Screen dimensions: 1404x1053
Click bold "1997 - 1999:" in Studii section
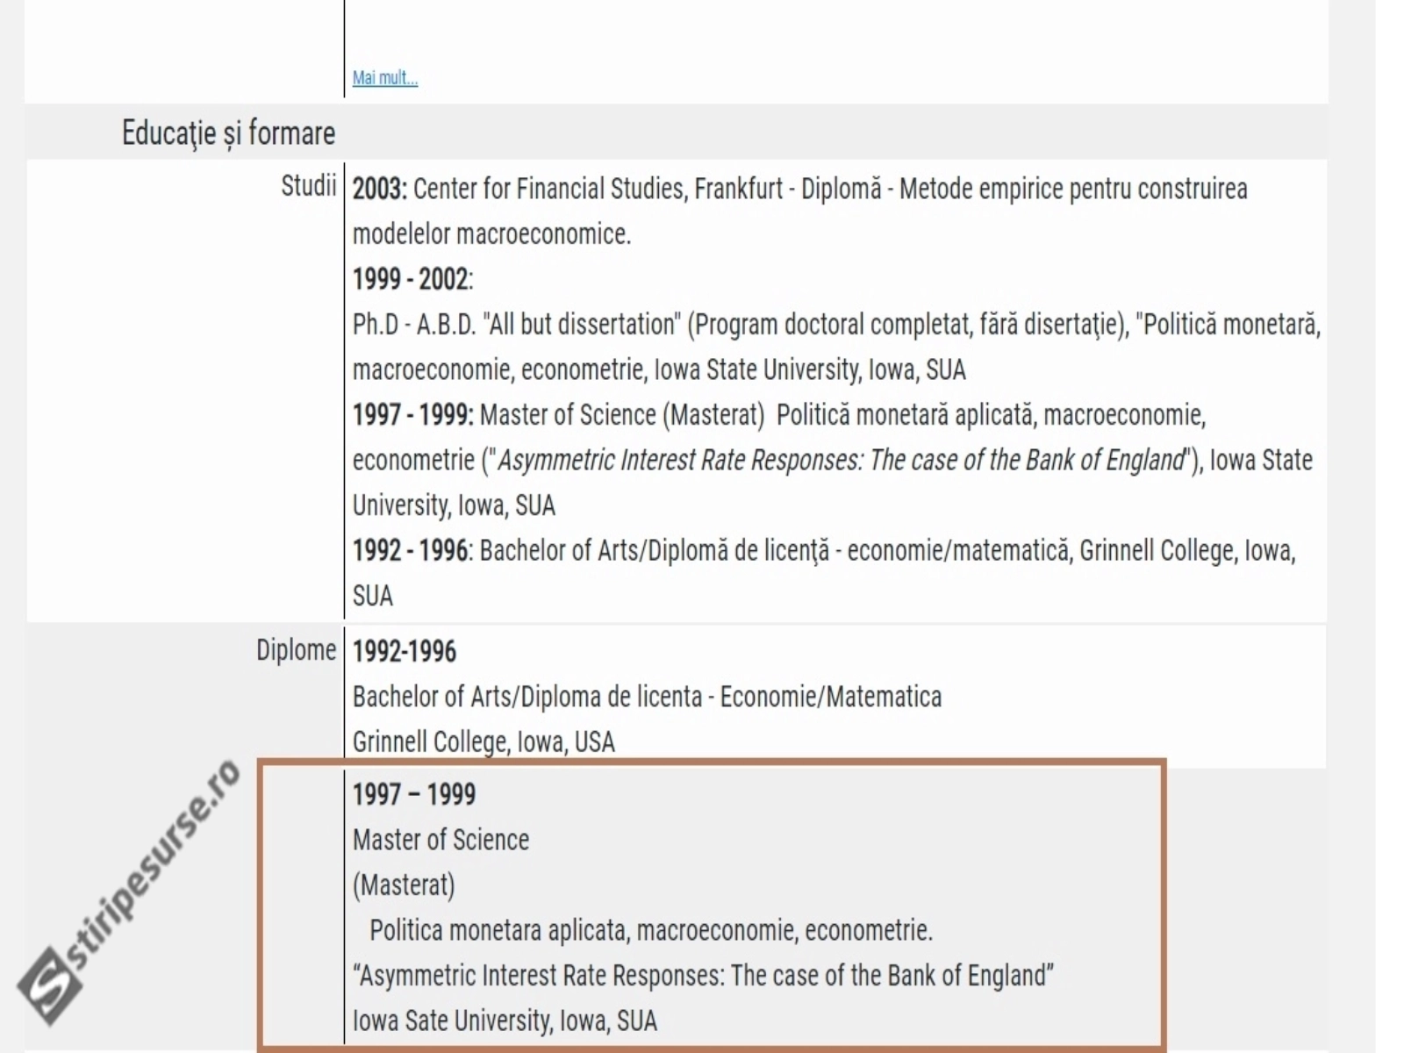413,415
